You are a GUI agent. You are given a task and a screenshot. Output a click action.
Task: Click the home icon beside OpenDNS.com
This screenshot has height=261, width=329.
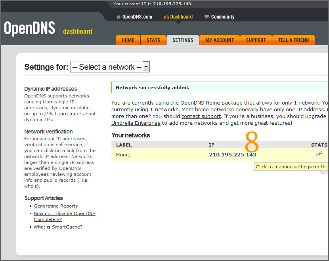pyautogui.click(x=119, y=17)
